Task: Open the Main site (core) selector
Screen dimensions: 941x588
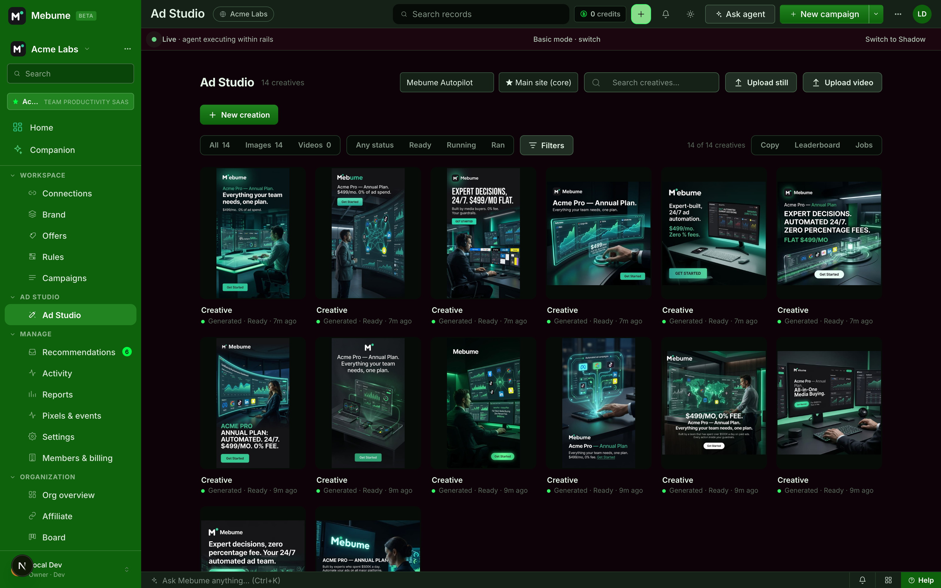Action: tap(538, 82)
